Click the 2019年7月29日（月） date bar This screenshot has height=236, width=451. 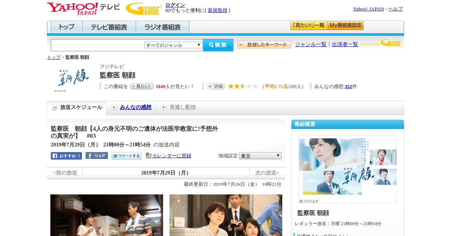pyautogui.click(x=166, y=173)
